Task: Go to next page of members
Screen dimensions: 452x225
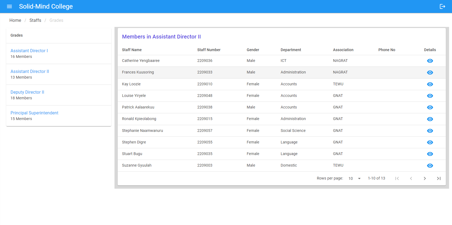Action: [x=425, y=178]
